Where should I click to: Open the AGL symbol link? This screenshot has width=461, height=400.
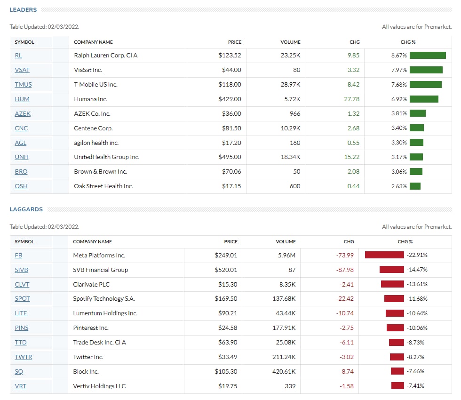pos(21,143)
